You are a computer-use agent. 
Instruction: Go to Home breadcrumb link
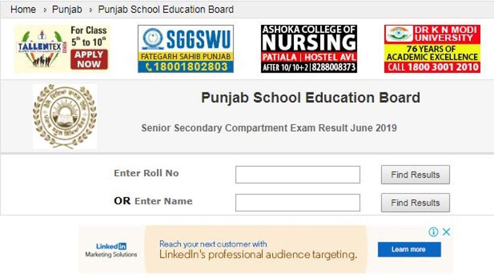[23, 9]
